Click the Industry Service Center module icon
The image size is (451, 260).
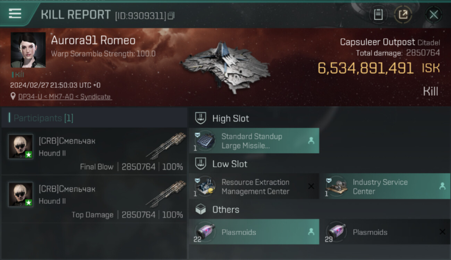[x=337, y=187]
